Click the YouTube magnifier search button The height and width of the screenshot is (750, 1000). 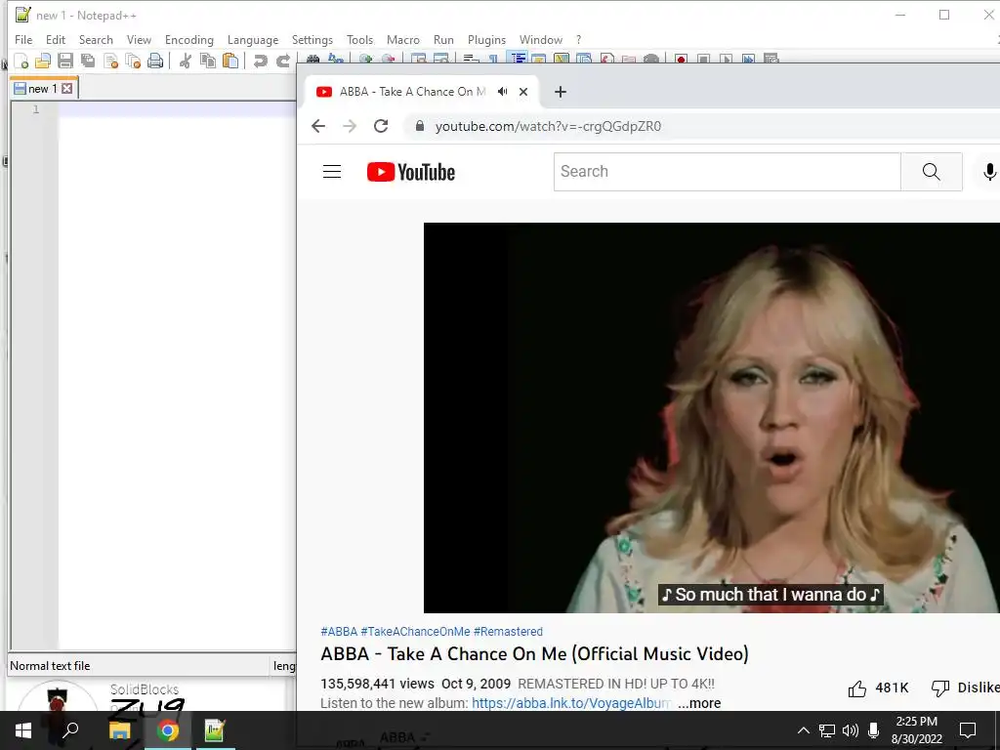point(931,172)
